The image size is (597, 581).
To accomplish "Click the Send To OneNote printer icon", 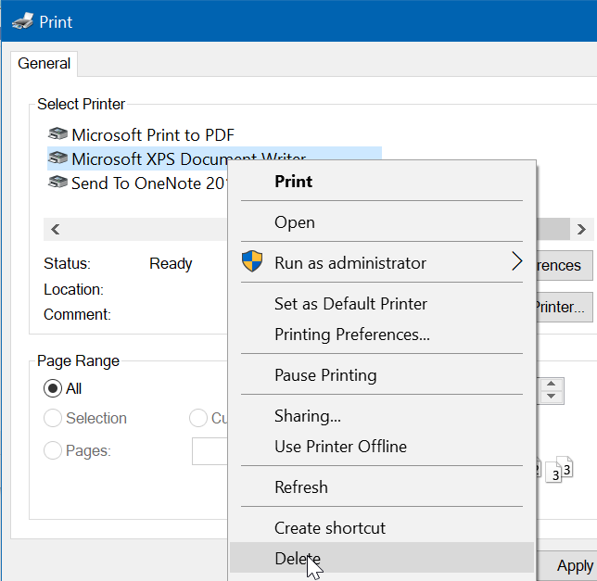I will [x=58, y=183].
